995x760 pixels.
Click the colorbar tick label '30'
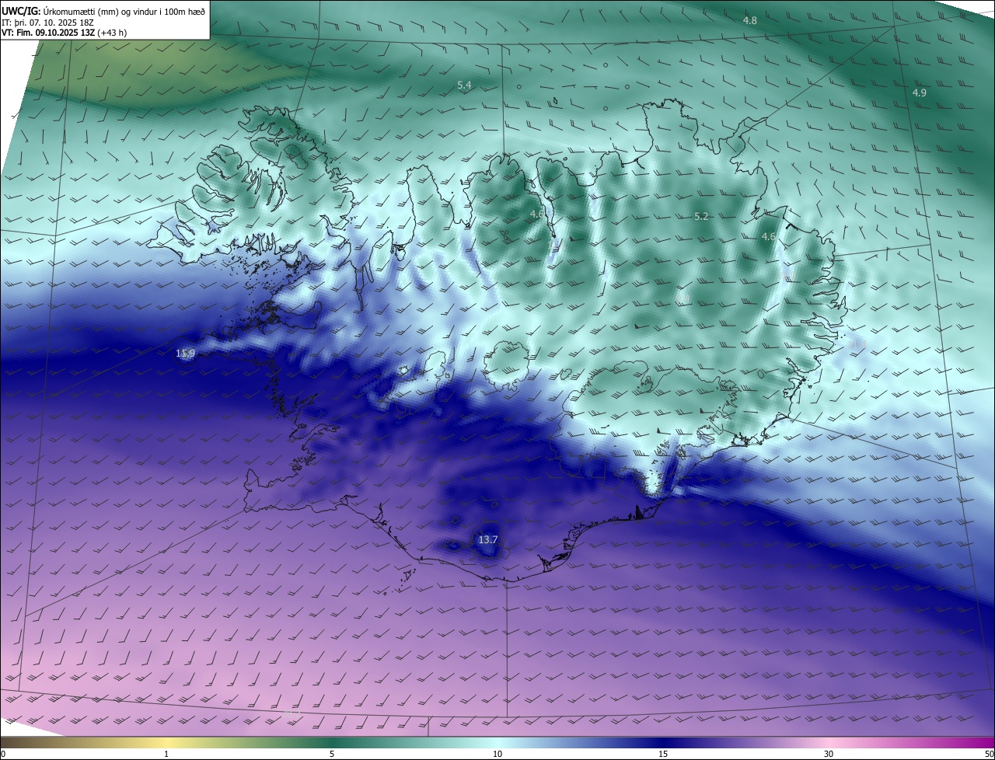point(829,754)
